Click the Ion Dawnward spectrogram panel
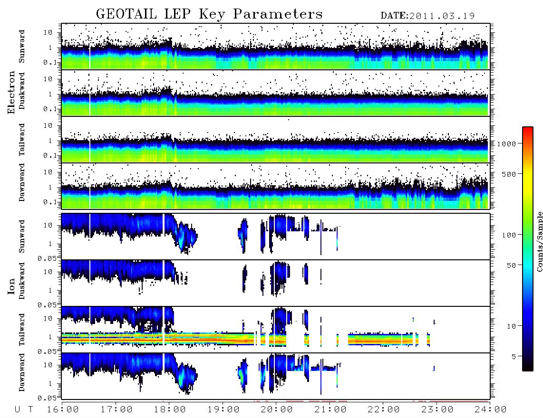The image size is (543, 418). tap(276, 376)
